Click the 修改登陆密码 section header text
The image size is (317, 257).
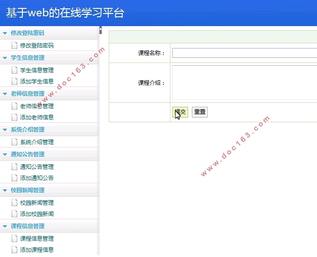pos(28,33)
